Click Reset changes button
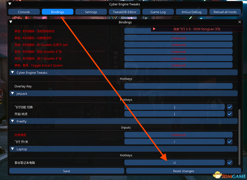 184,171
